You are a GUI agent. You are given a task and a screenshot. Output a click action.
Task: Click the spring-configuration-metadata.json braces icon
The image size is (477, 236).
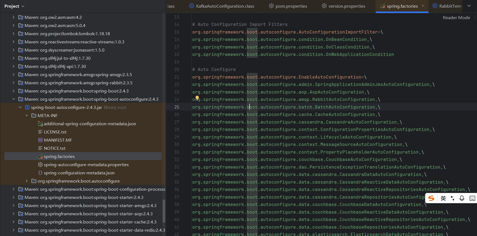click(x=40, y=173)
